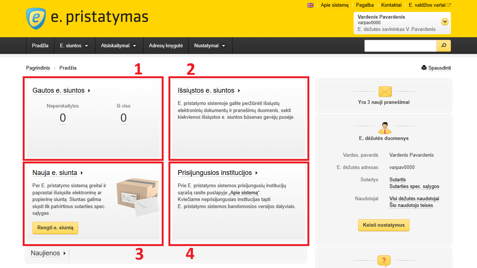Switch language via the UK flag icon
Viewport: 477px width, 268px height.
(310, 5)
